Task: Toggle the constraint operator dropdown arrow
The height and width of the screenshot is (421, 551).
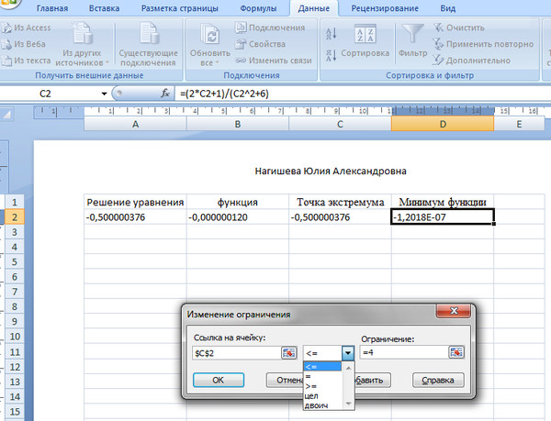Action: coord(347,353)
